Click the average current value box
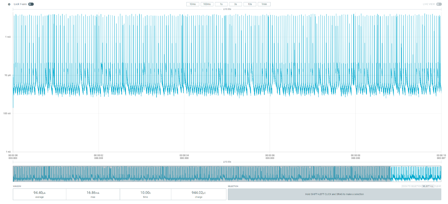 click(x=39, y=194)
